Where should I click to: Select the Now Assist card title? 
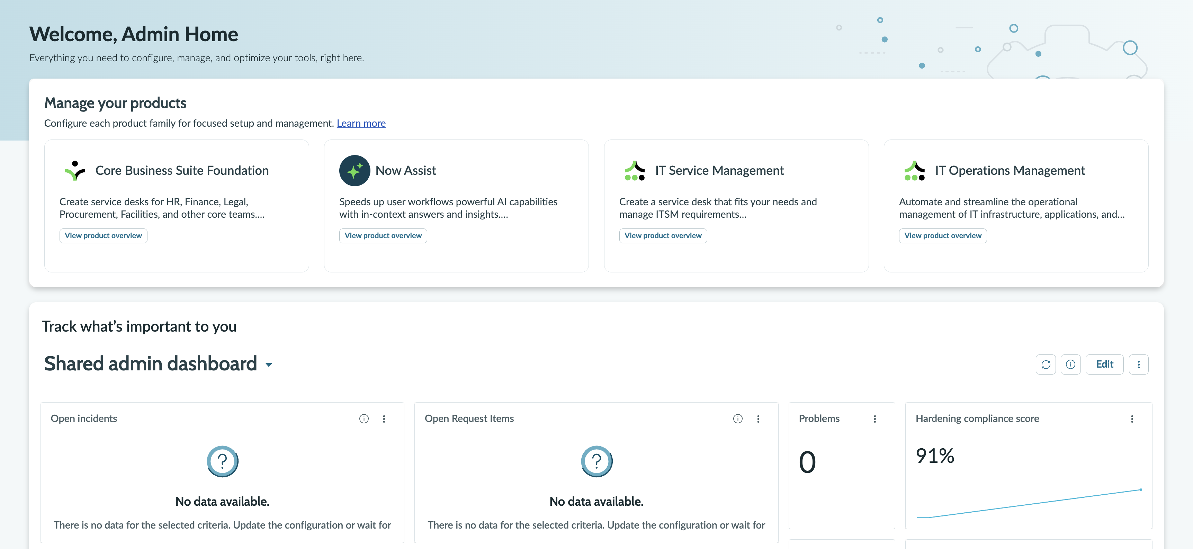406,170
